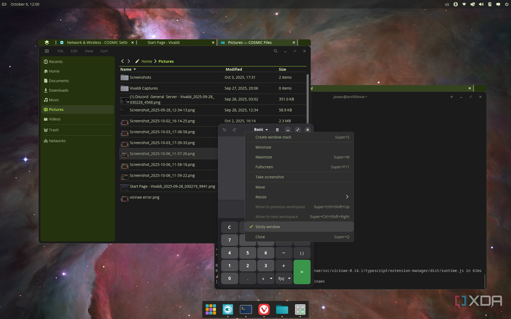This screenshot has width=511, height=319.
Task: Toggle the sidebar panel icon in Files
Action: point(47,51)
